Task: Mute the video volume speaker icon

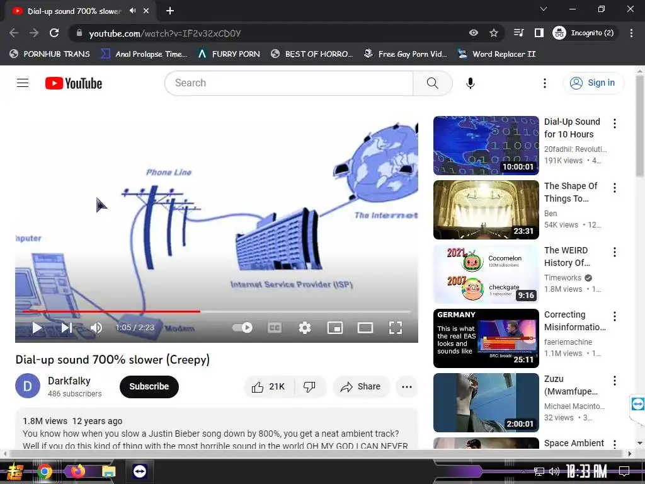Action: click(x=96, y=328)
